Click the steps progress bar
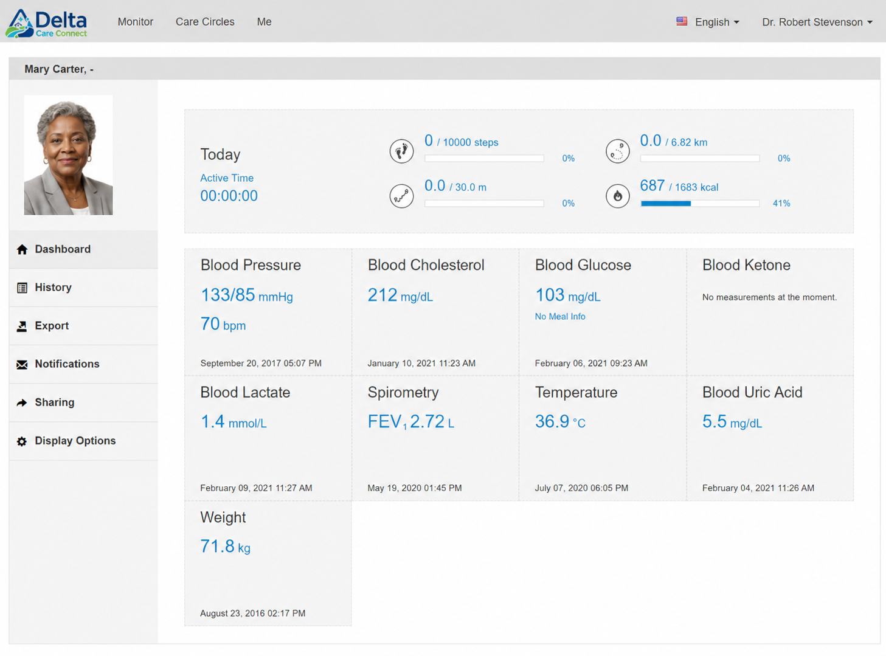Screen dimensions: 886x656 484,158
